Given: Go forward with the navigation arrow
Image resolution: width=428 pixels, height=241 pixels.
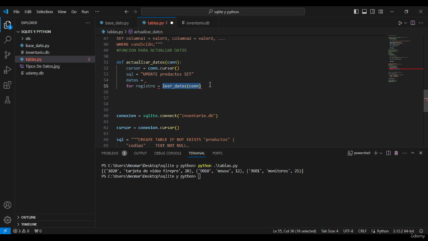Looking at the screenshot, I should [x=135, y=12].
